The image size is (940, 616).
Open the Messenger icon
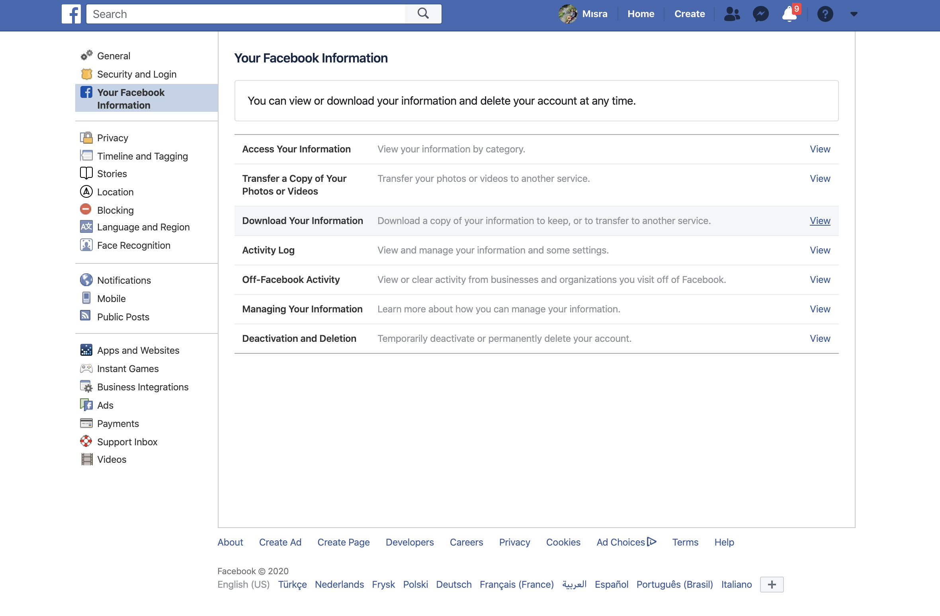[x=760, y=14]
